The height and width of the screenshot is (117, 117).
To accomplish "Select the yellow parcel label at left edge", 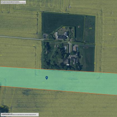I will (x=1, y=55).
